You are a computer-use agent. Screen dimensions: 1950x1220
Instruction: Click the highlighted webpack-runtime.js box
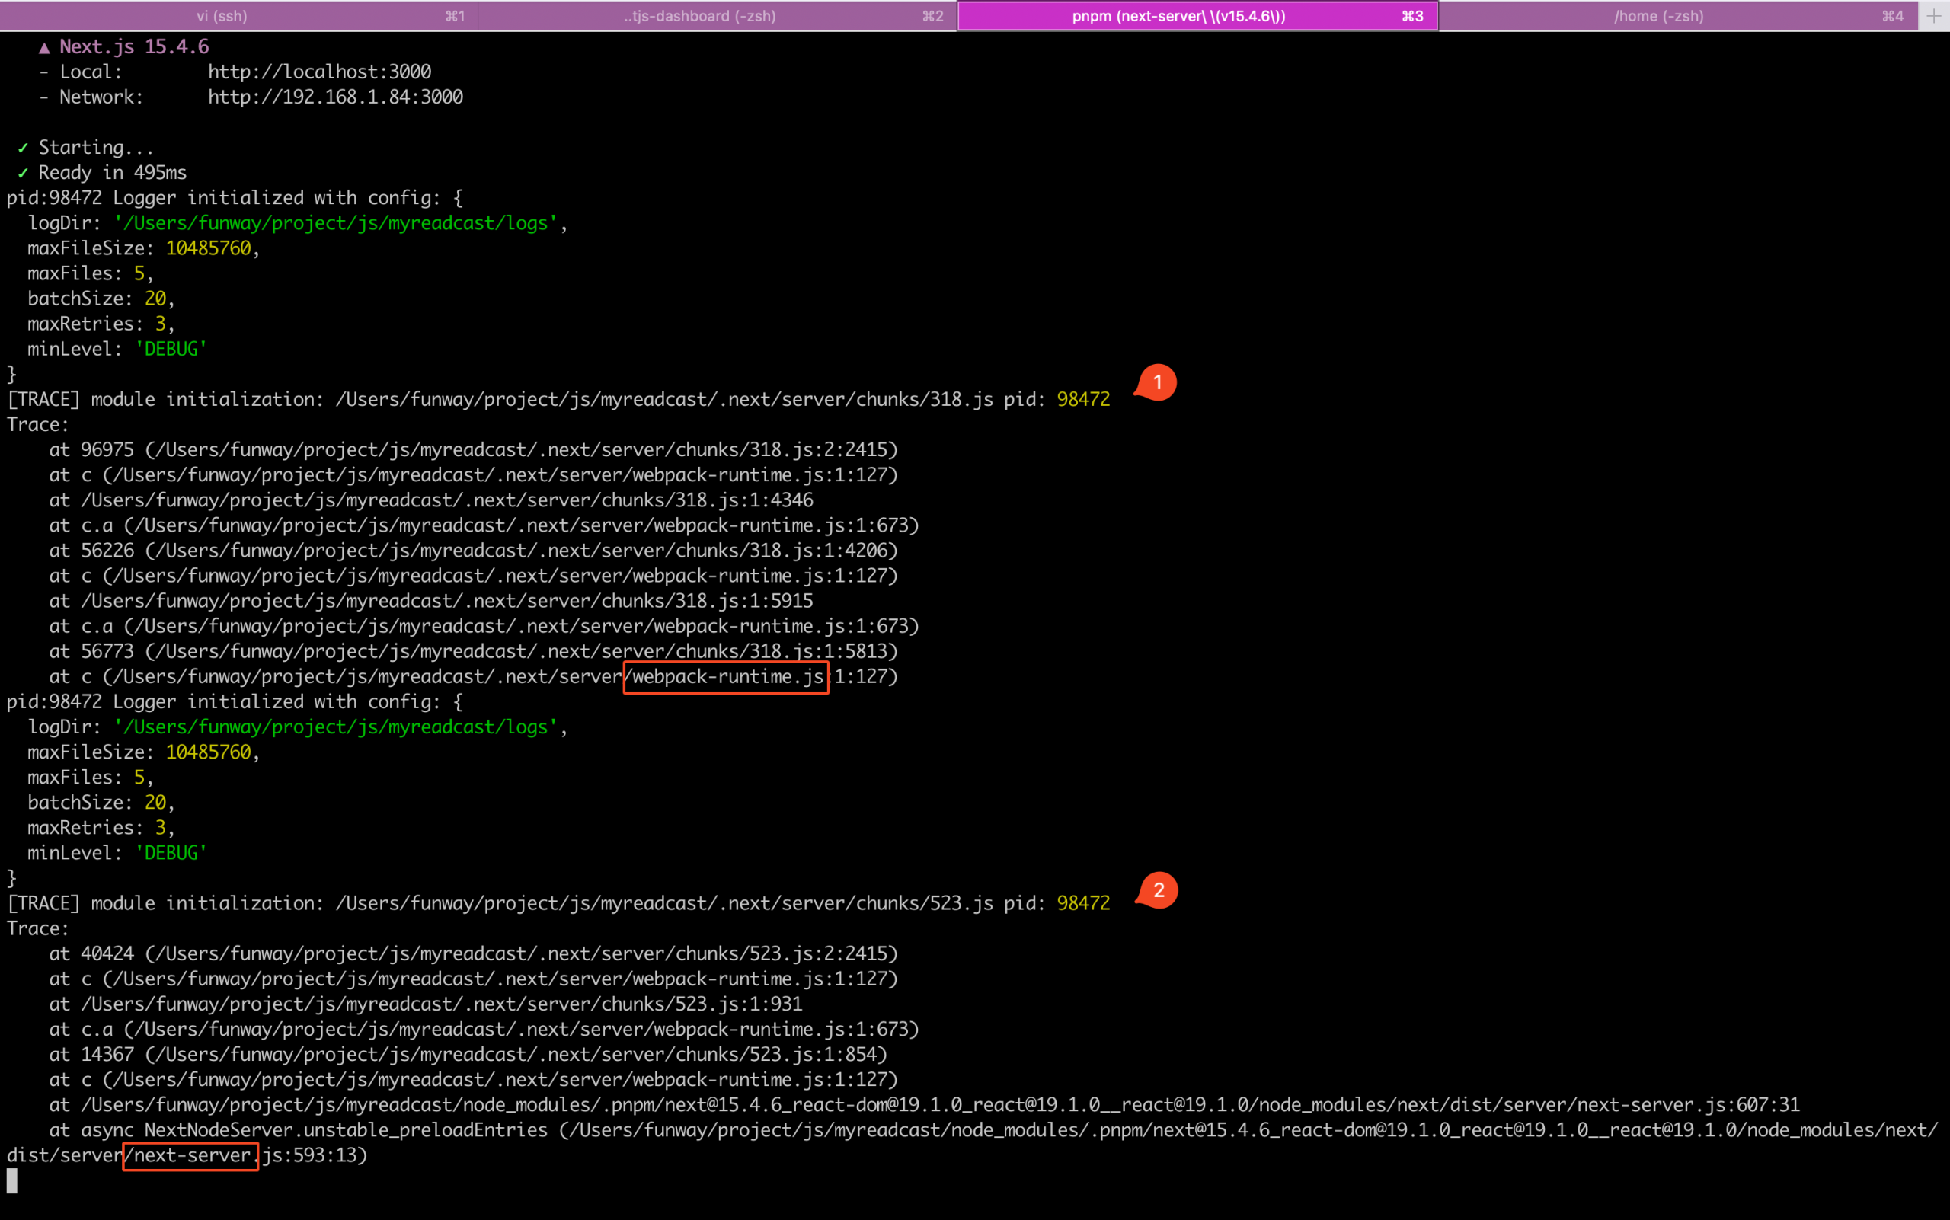[726, 676]
